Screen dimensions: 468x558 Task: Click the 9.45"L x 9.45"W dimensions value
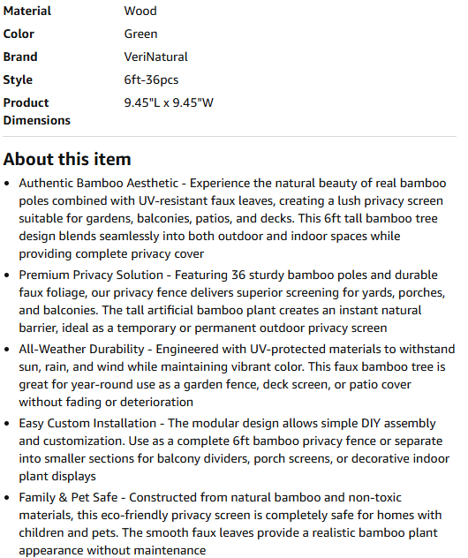pos(169,102)
